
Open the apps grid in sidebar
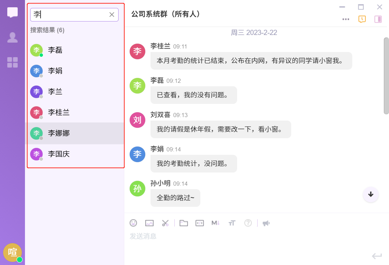[x=12, y=62]
